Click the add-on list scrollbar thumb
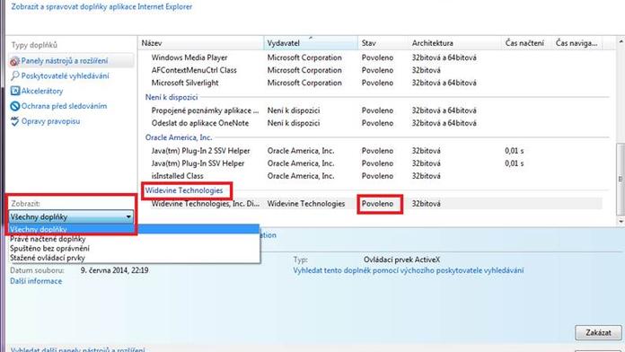 point(621,179)
